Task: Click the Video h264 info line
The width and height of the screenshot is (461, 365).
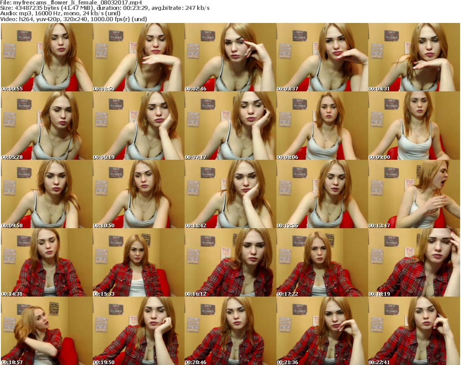Action: (73, 19)
